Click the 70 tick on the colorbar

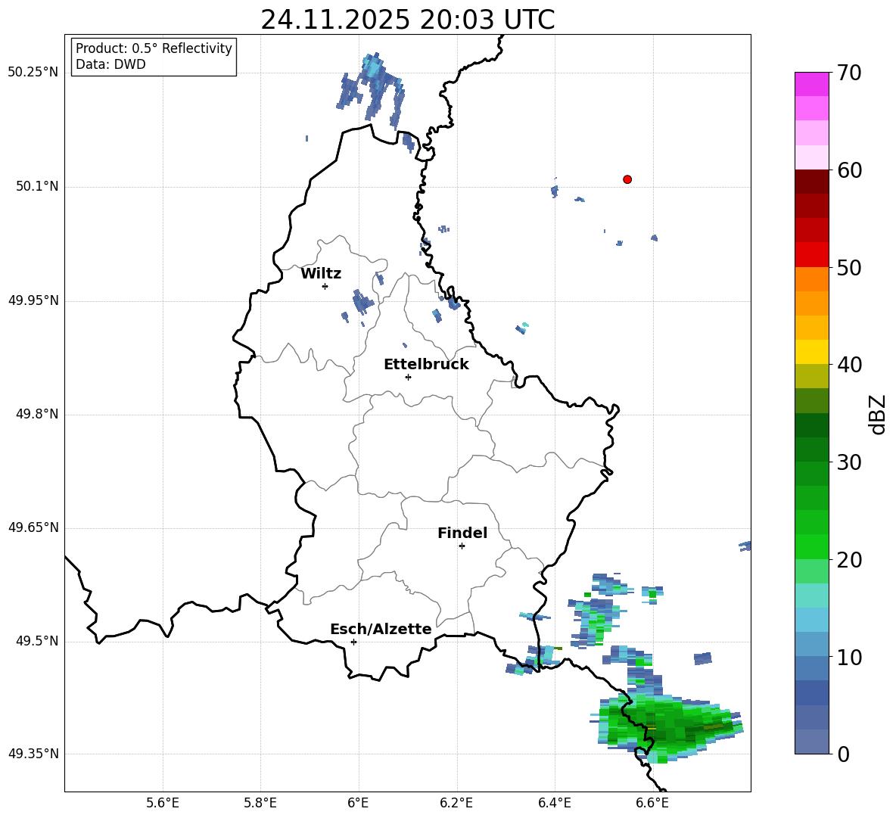tap(848, 73)
